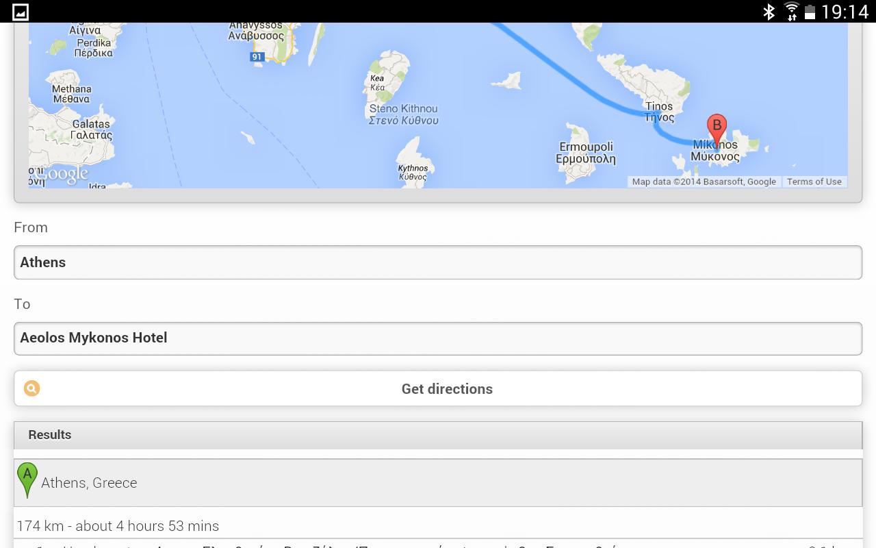Tap the Kythnos island label

coord(413,172)
